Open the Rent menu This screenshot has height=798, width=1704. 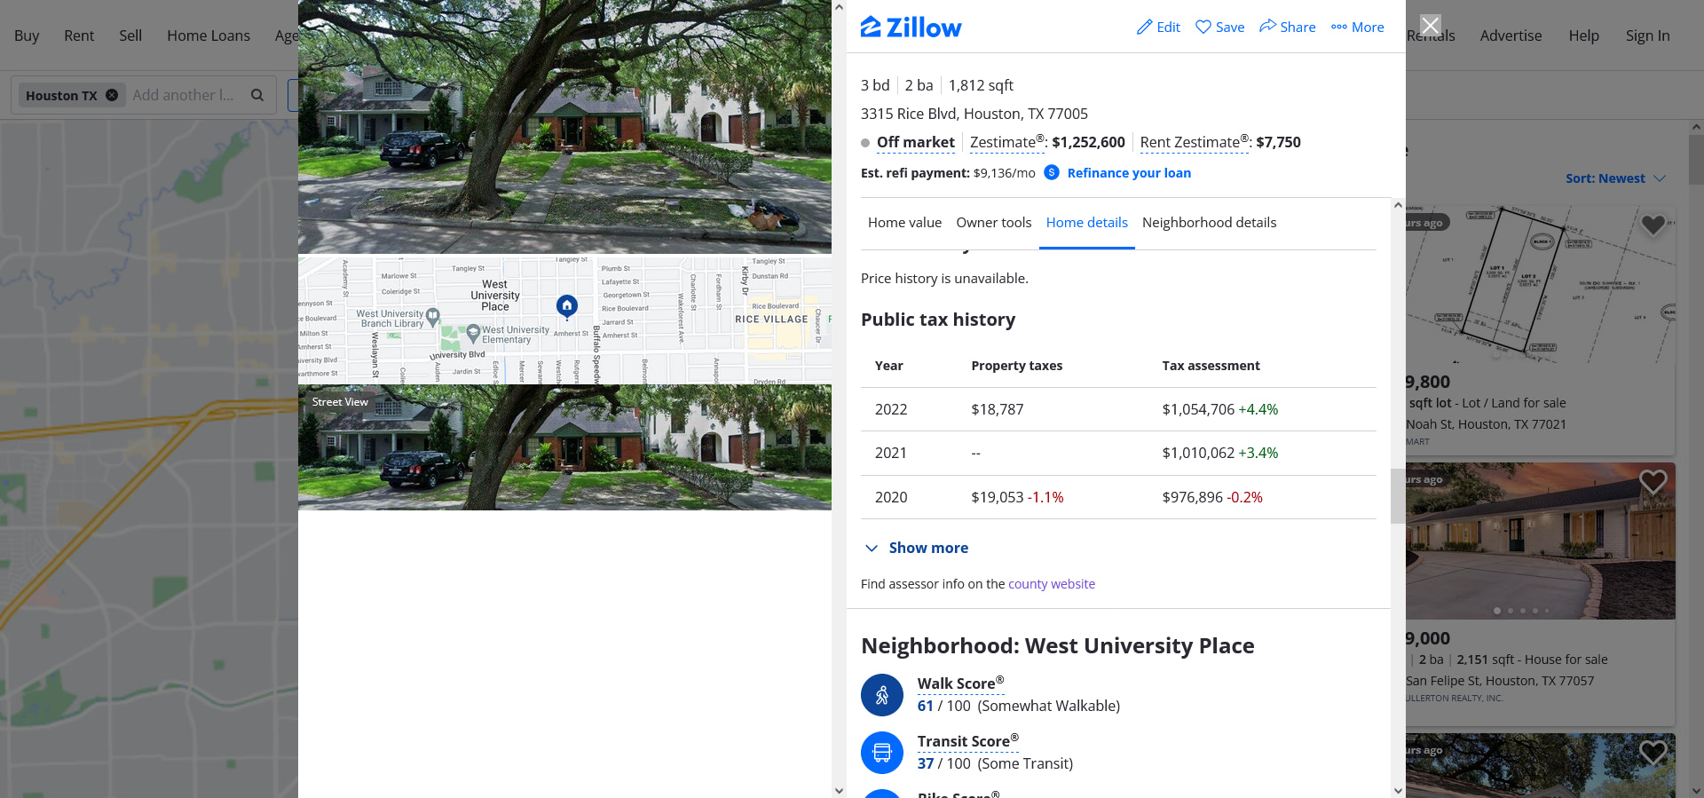[x=79, y=36]
